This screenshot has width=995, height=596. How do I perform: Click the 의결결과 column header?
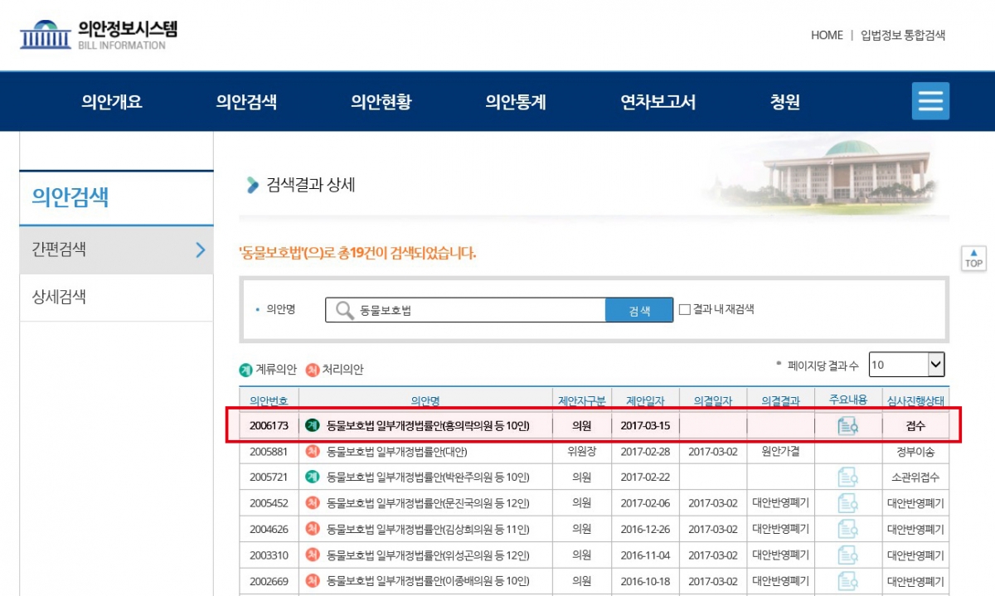(x=780, y=400)
